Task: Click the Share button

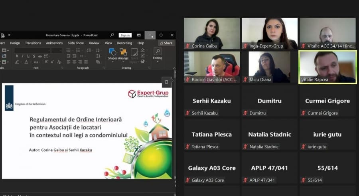Action: point(166,43)
